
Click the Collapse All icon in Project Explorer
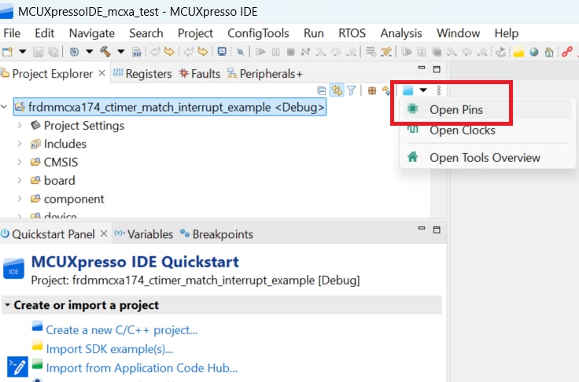[322, 90]
